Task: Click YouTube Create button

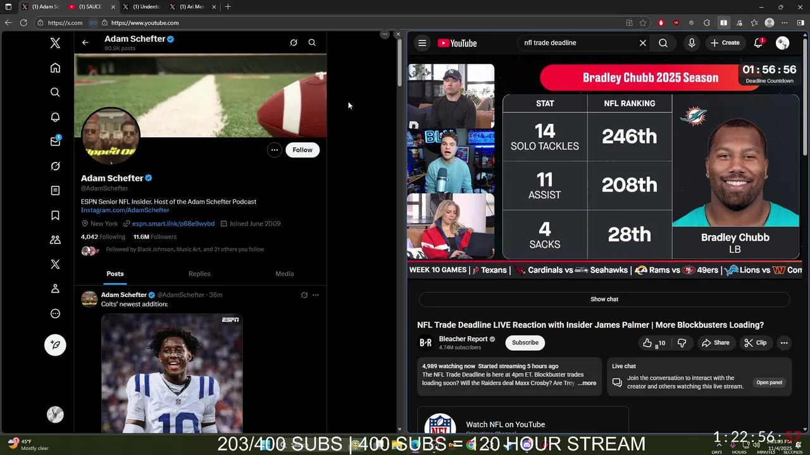Action: pyautogui.click(x=725, y=43)
